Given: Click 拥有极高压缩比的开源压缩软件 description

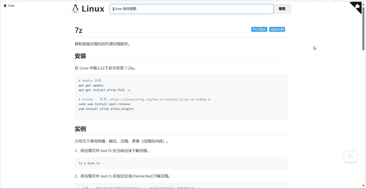Looking at the screenshot, I should [x=102, y=44].
